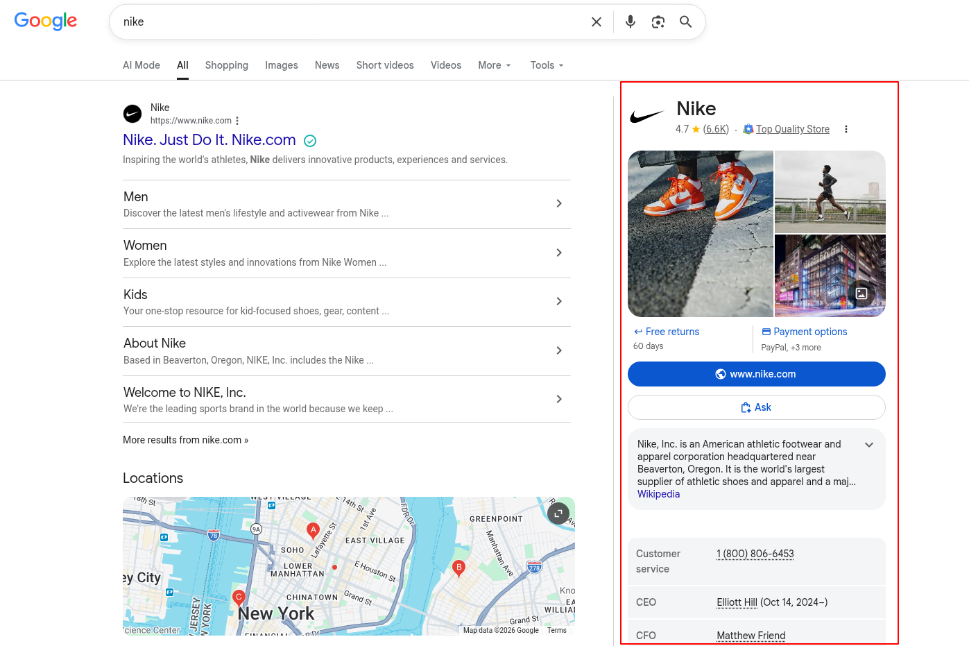This screenshot has width=969, height=646.
Task: Open the Tools dropdown
Action: pyautogui.click(x=547, y=65)
